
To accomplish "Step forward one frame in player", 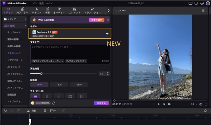I will (164, 104).
